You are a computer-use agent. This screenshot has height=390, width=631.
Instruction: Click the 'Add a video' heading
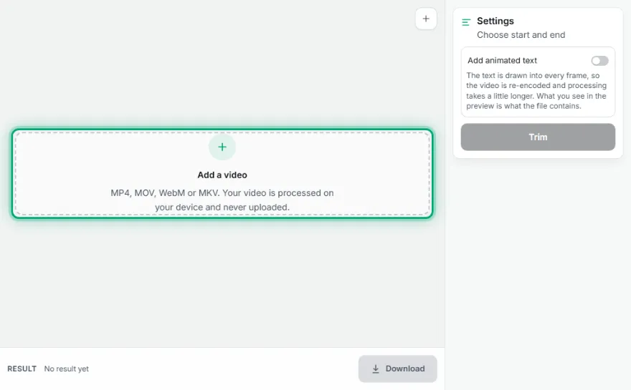[x=222, y=175]
